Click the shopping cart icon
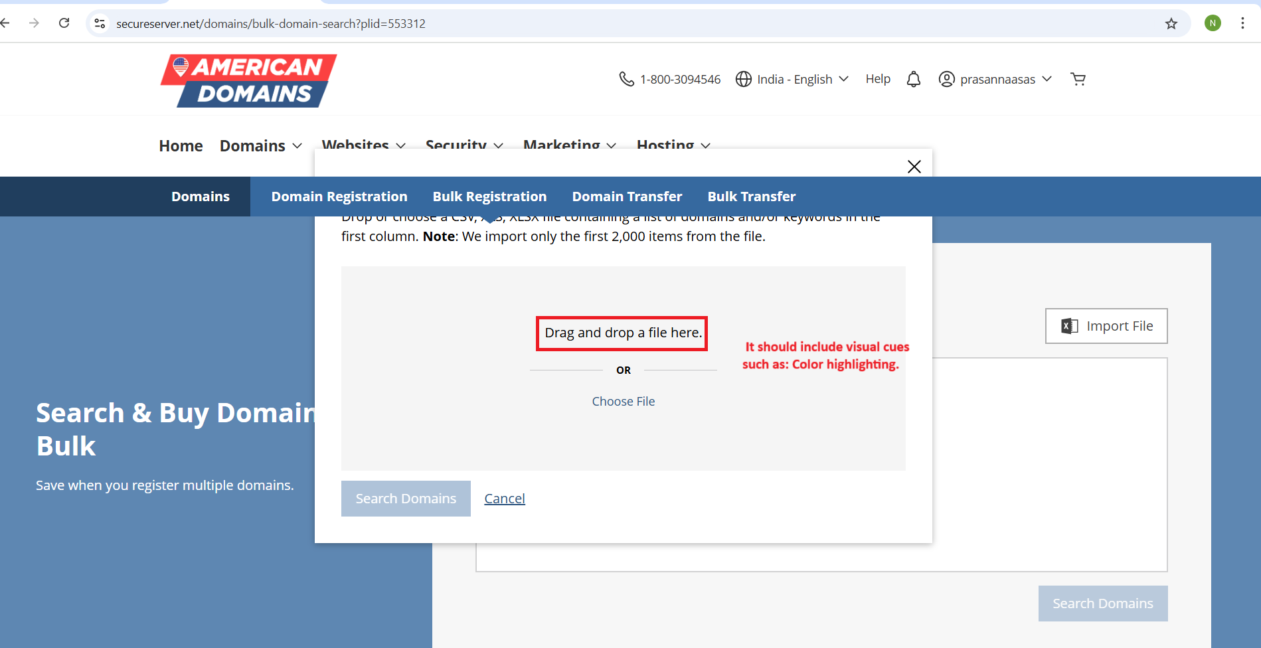Screen dimensions: 1261x648 tap(1078, 79)
